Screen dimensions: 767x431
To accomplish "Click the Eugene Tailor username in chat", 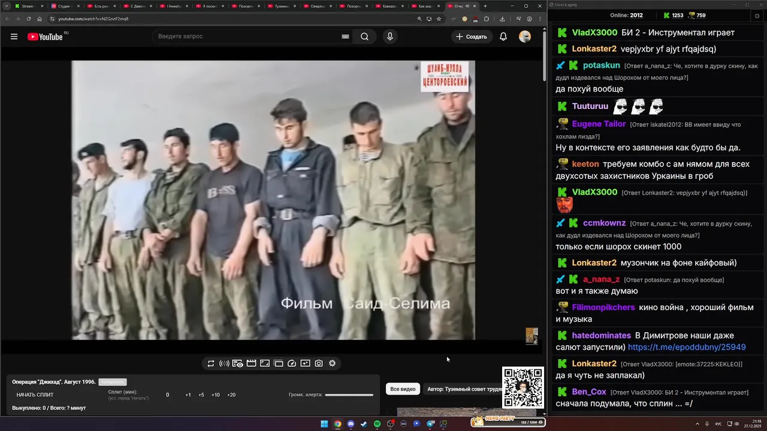I will coord(599,124).
